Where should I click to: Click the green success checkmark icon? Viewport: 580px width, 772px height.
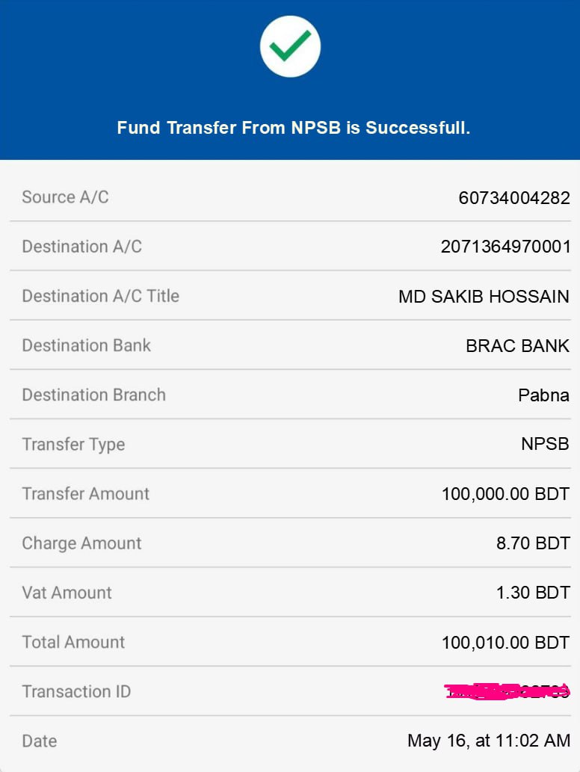click(290, 46)
